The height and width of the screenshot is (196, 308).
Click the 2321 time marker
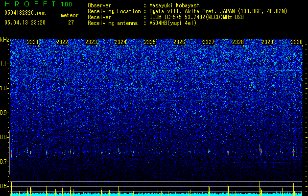tap(33, 42)
